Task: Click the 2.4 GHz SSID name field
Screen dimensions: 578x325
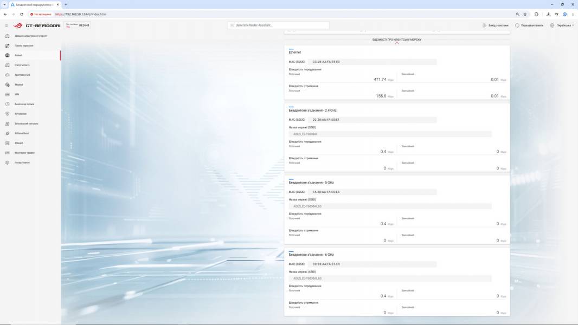Action: [x=390, y=134]
